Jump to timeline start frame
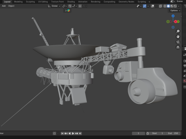186x139 pixels. [62, 134]
